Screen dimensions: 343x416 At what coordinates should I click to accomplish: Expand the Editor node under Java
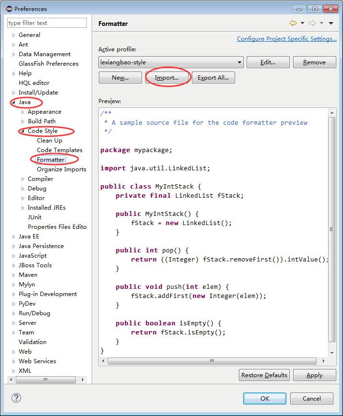(x=23, y=198)
